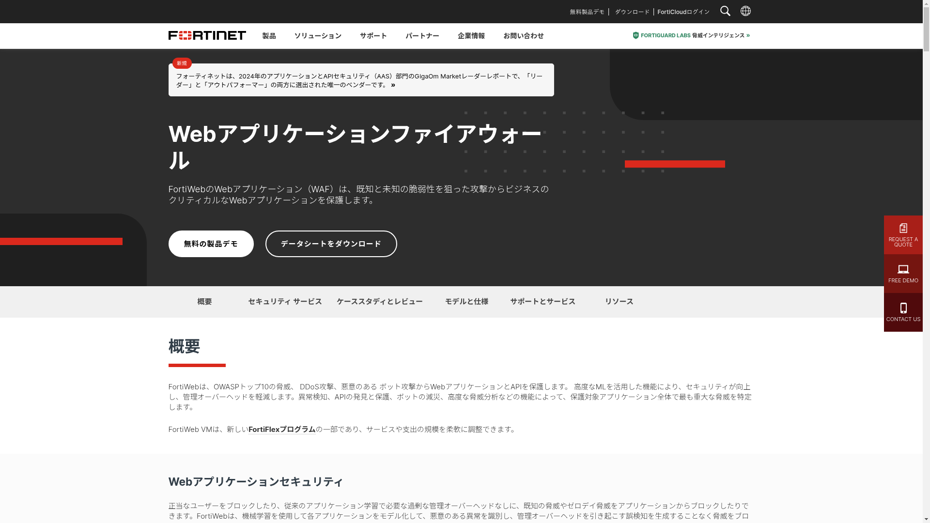Image resolution: width=930 pixels, height=523 pixels.
Task: Click the Free Demo laptop icon
Action: click(x=903, y=269)
